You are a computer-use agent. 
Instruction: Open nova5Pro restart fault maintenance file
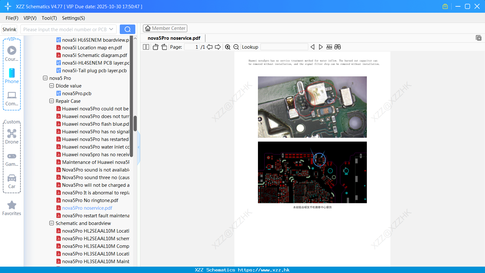click(93, 215)
